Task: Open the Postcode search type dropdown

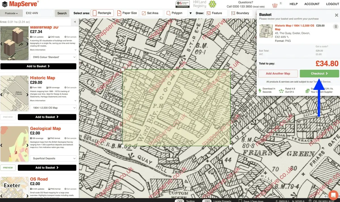Action: point(11,13)
